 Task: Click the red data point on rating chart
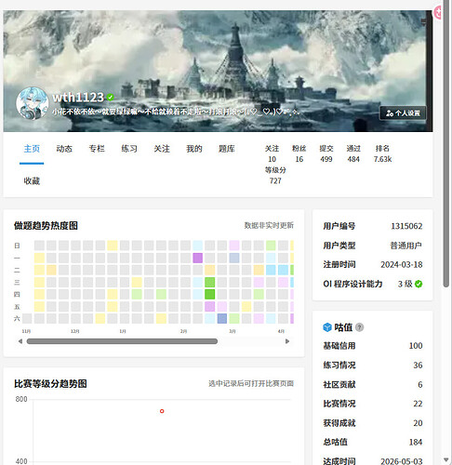162,411
